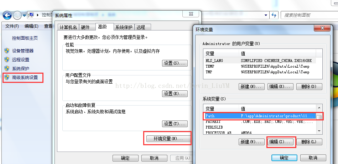Viewport: 338px width, 164px height.
Task: Click the shield icon beside 系统保护
Action: pos(7,69)
